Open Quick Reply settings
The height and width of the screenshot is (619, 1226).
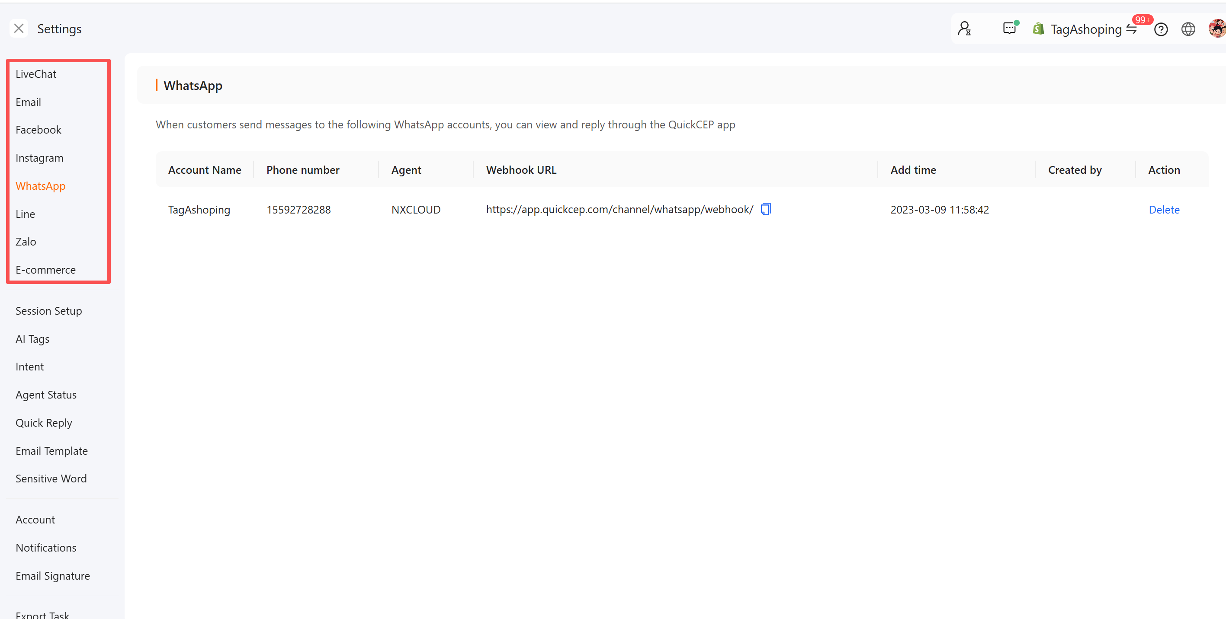click(44, 423)
